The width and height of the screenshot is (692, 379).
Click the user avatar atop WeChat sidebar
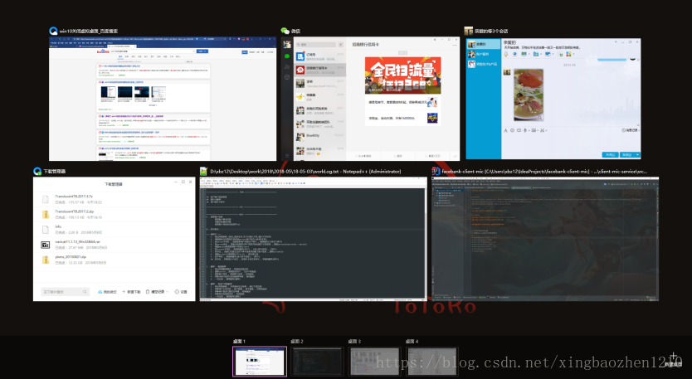pyautogui.click(x=287, y=44)
